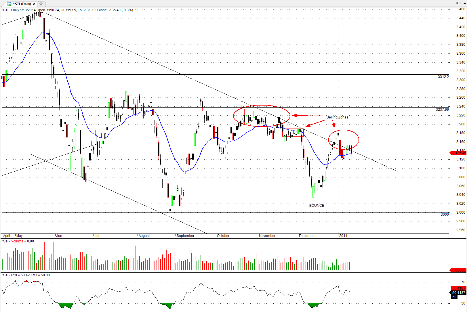467x312 pixels.
Task: Select the 3237.99 resistance line label
Action: pos(442,109)
